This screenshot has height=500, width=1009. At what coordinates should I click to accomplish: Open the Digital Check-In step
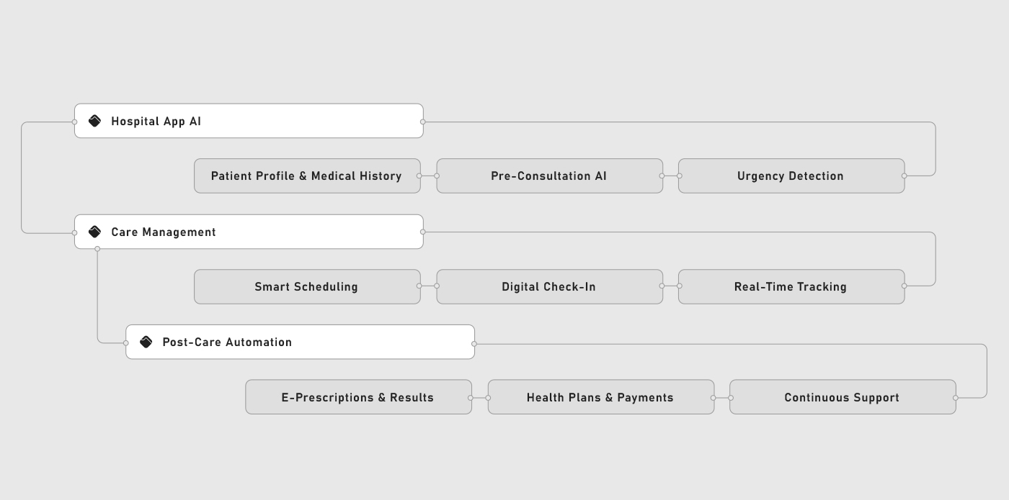pyautogui.click(x=549, y=287)
